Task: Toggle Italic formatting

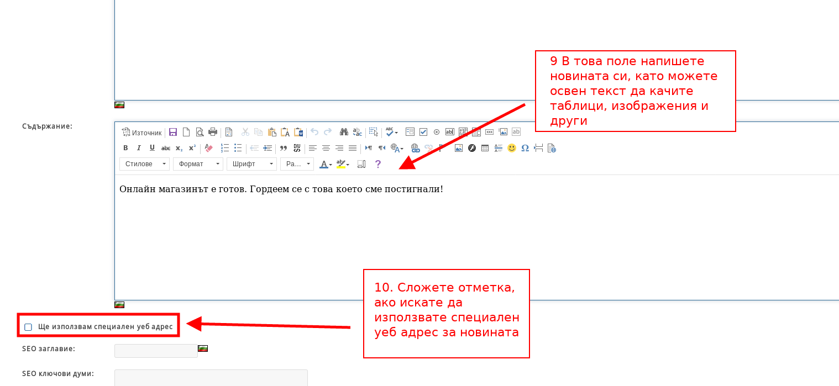Action: coord(139,148)
